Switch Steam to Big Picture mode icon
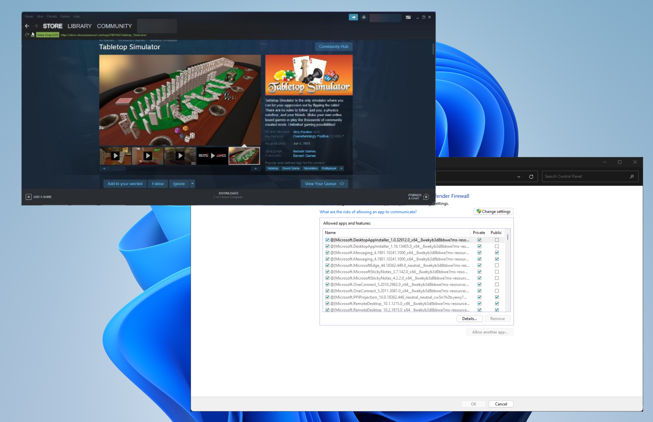The height and width of the screenshot is (422, 653). 408,17
